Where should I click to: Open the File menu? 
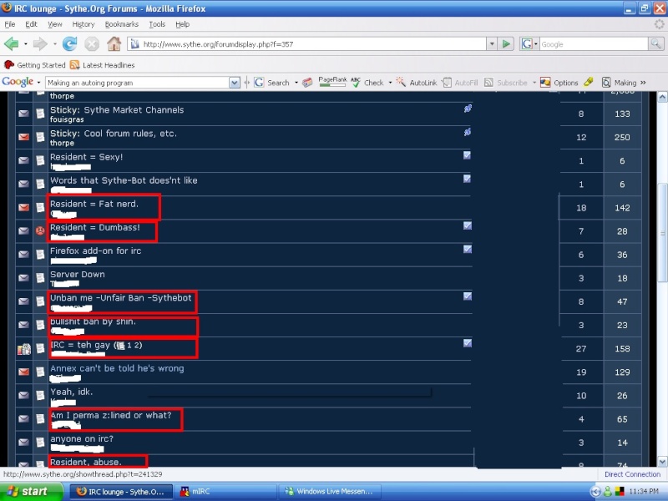pos(10,24)
